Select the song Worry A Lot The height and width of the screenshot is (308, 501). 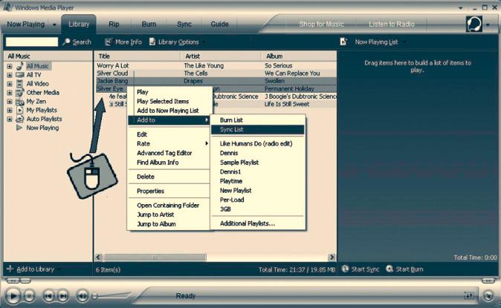[112, 65]
